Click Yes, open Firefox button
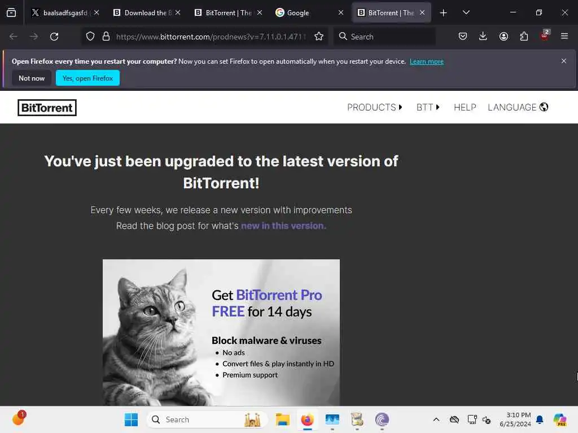This screenshot has width=578, height=433. click(x=87, y=78)
